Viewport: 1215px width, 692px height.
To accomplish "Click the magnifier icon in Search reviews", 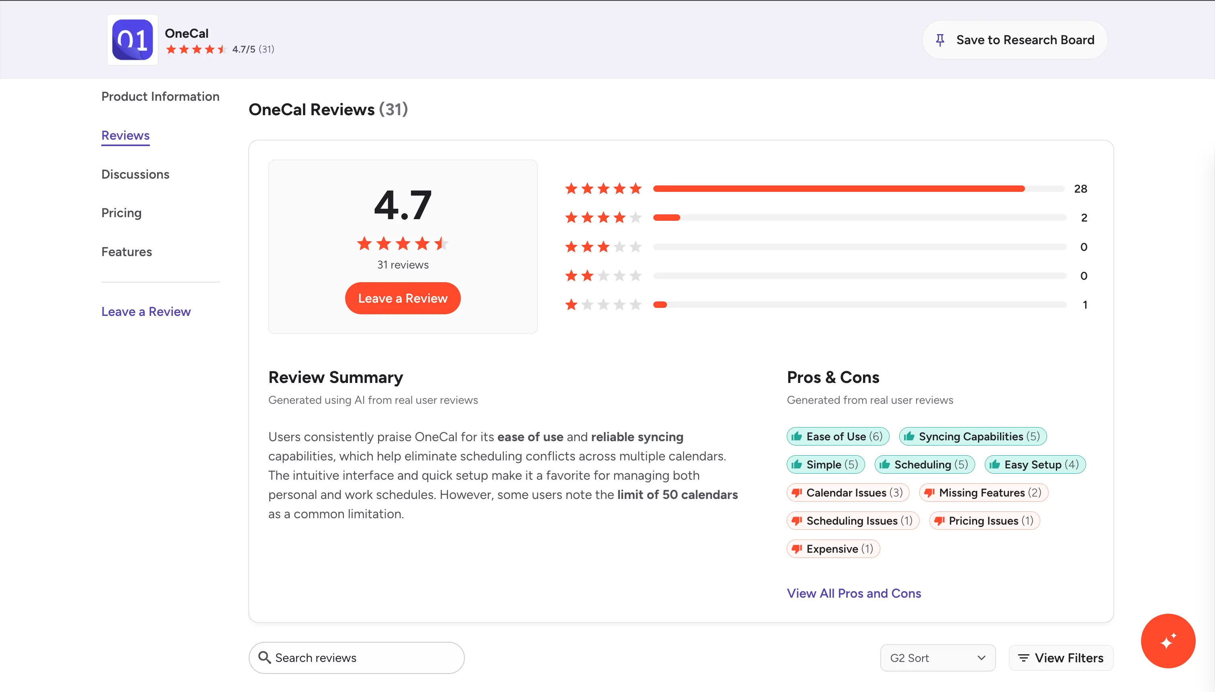I will coord(264,658).
